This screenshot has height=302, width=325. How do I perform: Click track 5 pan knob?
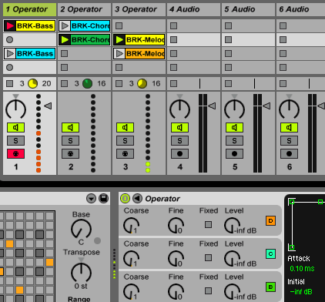click(234, 109)
